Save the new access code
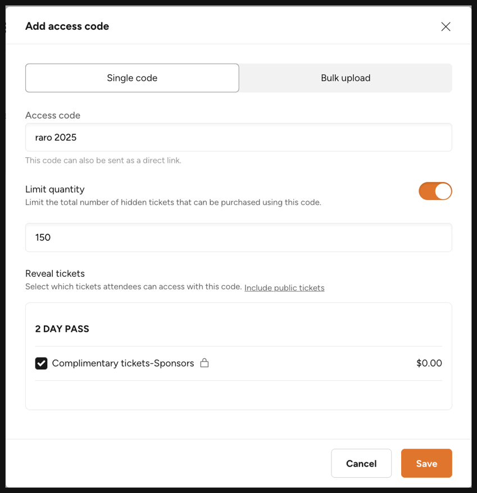This screenshot has width=477, height=493. coord(426,463)
